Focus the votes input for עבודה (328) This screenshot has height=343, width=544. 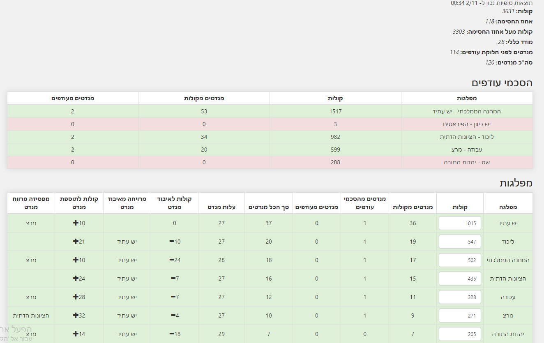pos(460,297)
